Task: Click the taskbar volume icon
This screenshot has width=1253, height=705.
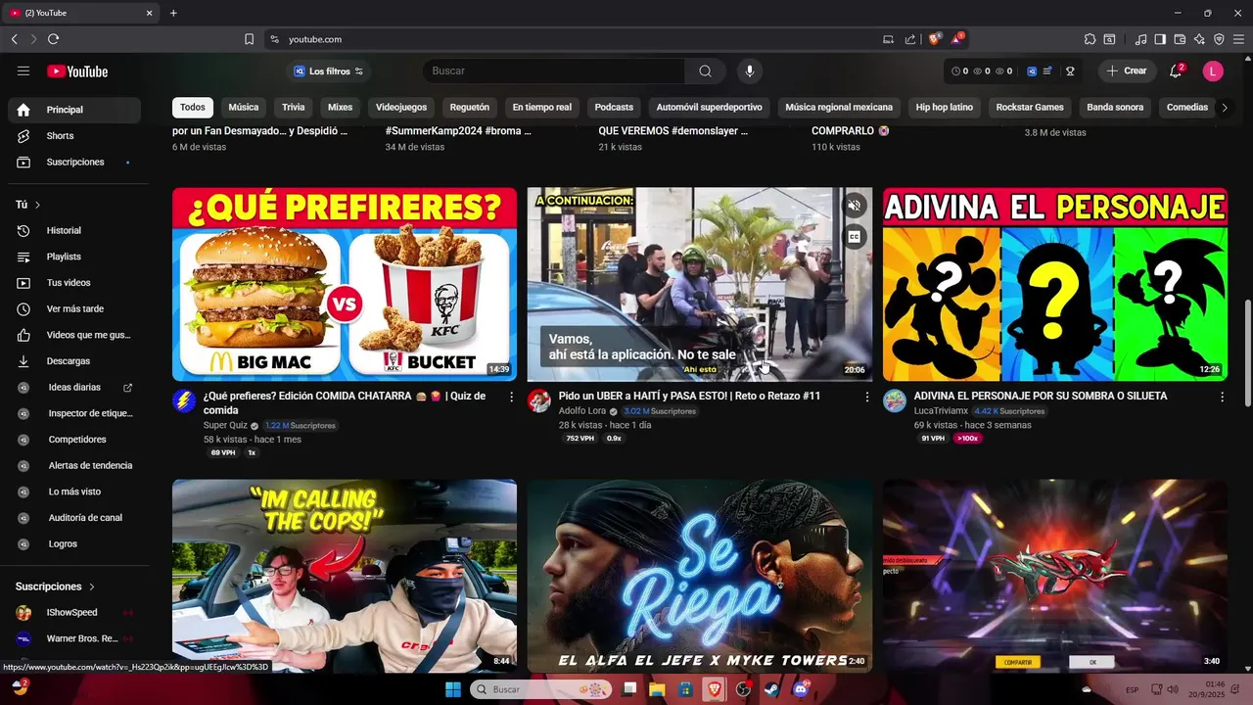Action: [x=1173, y=689]
